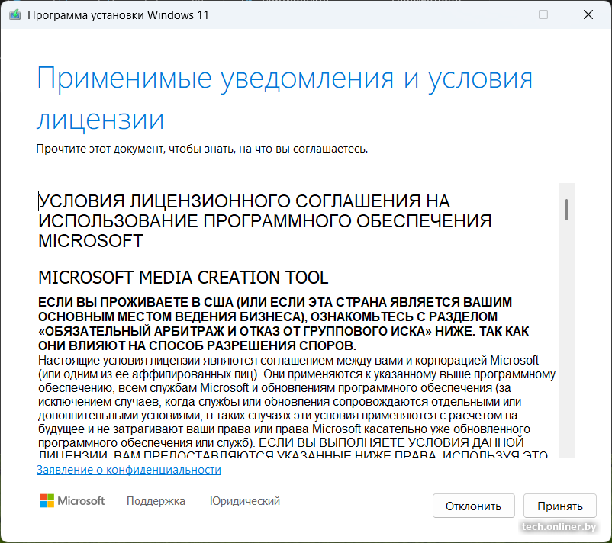
Task: Click the Windows 11 setup title bar icon
Action: tap(14, 15)
